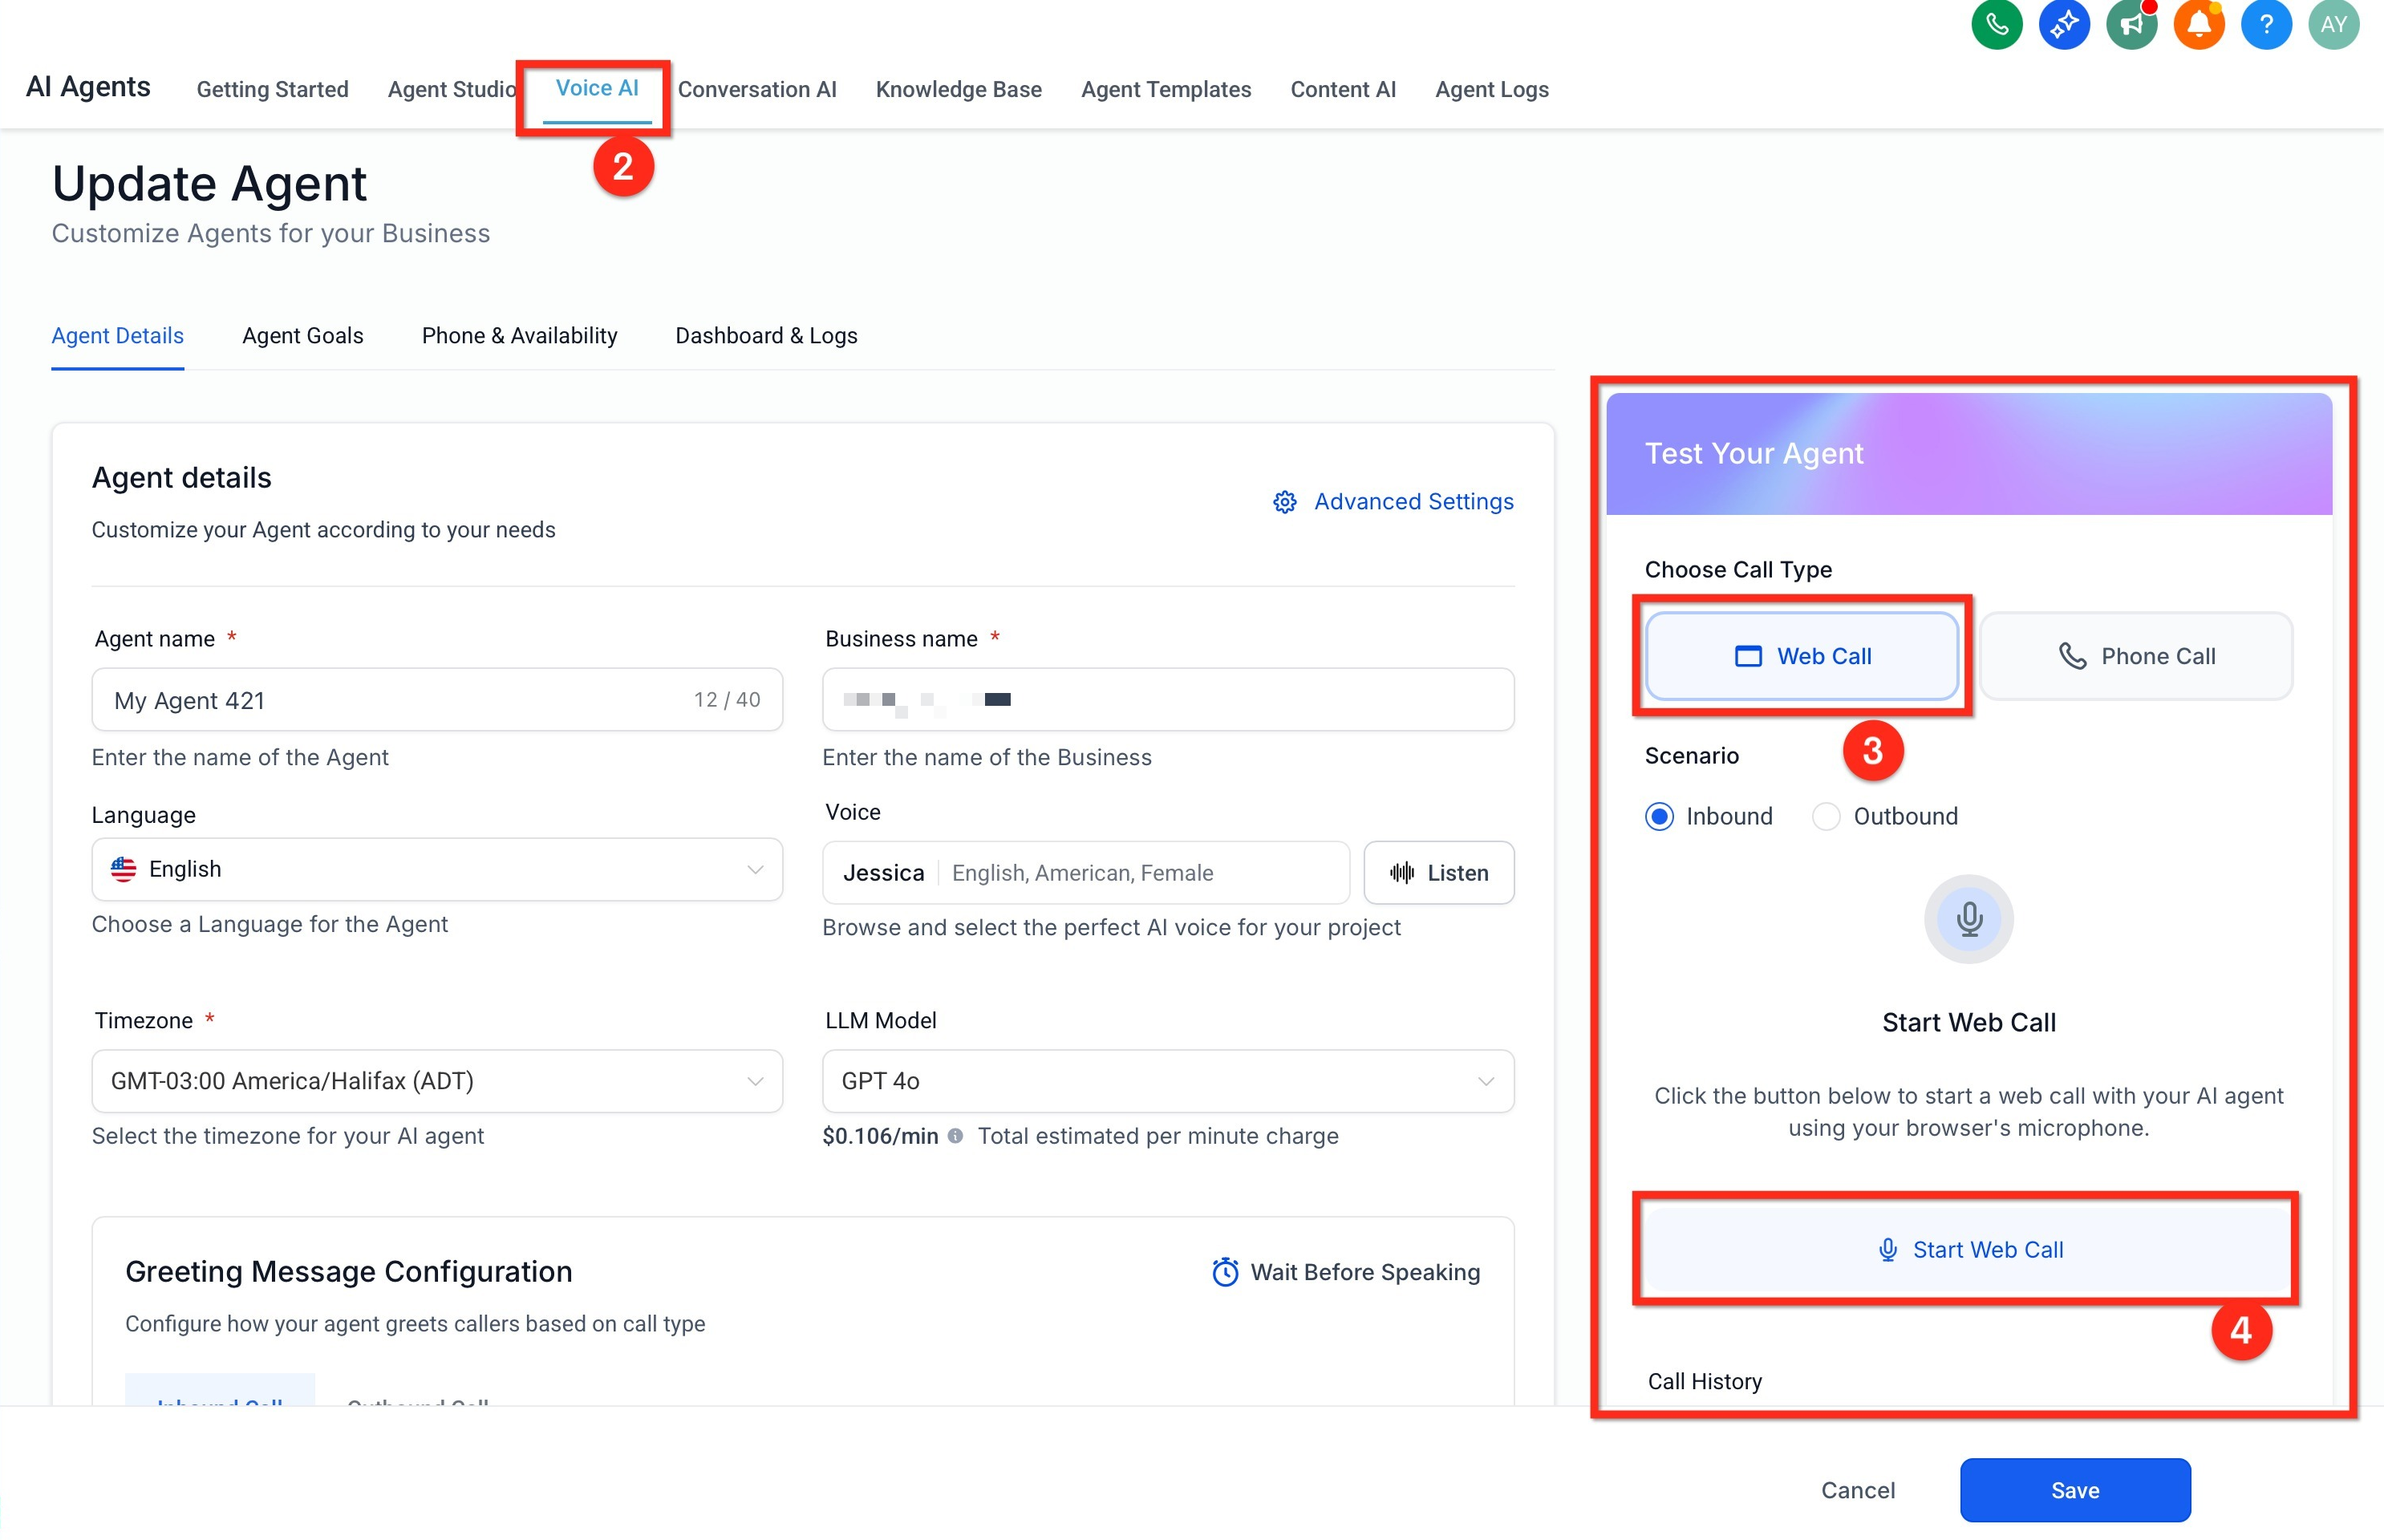Click the Agent name input field
The height and width of the screenshot is (1540, 2384).
pos(437,700)
